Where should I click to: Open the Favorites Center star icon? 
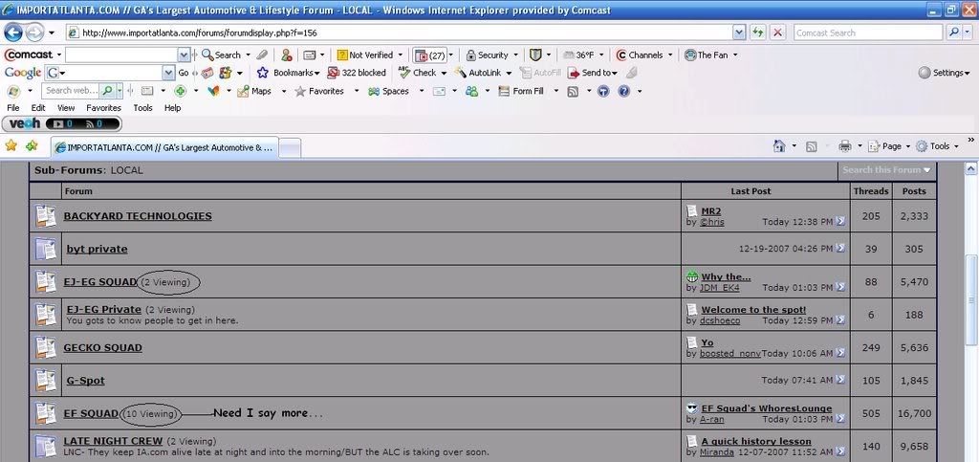tap(11, 146)
